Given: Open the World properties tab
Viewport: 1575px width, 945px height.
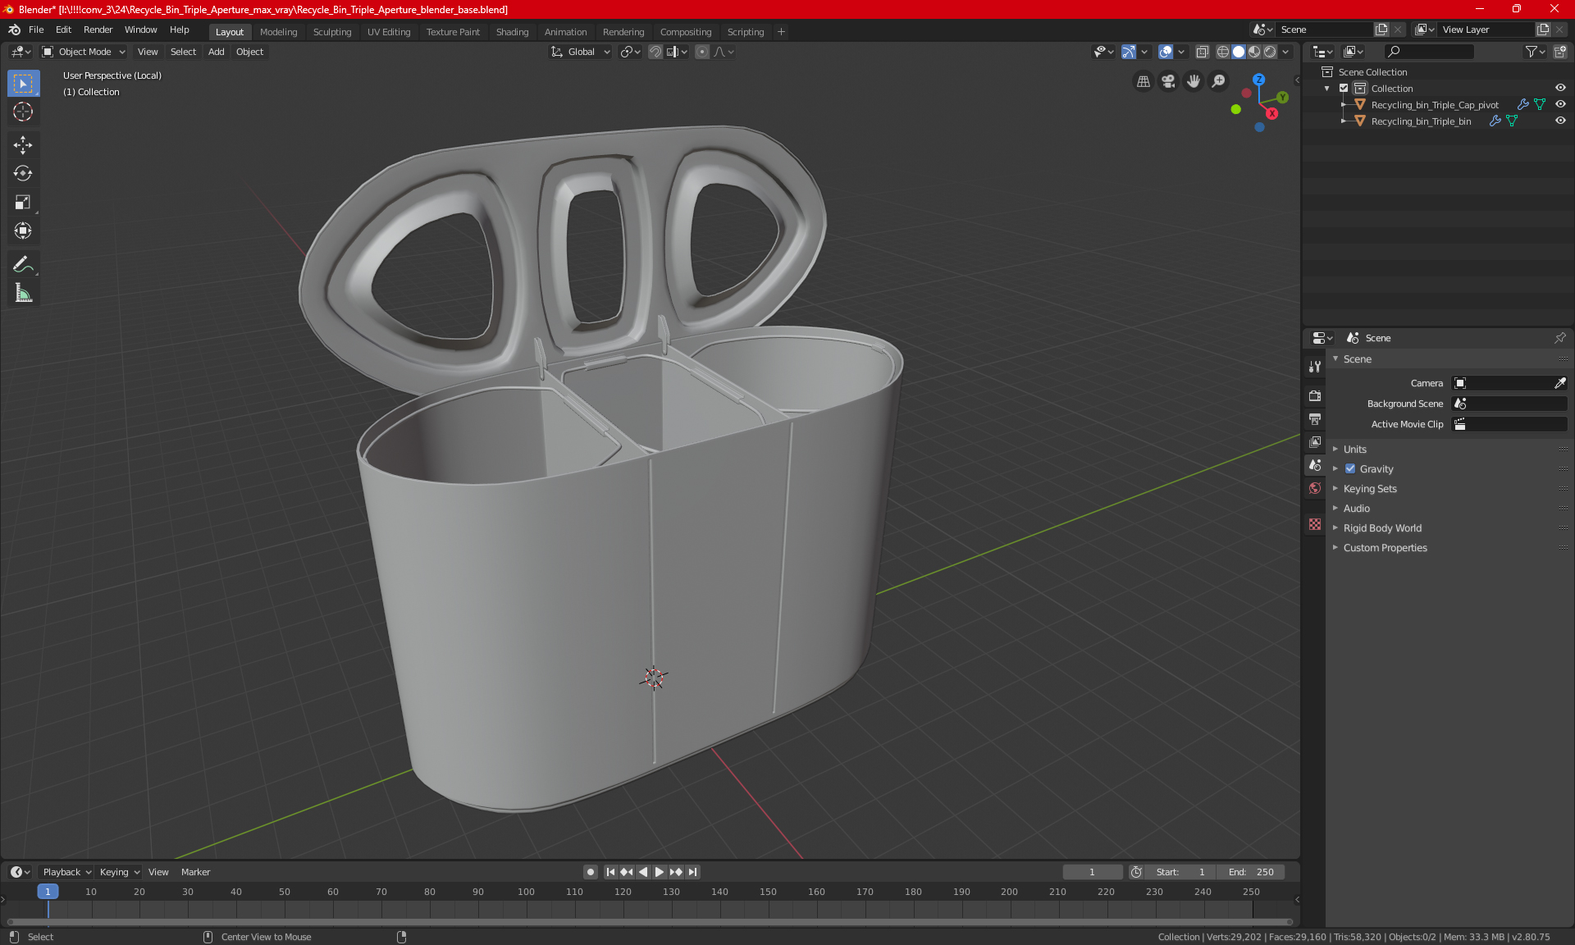Looking at the screenshot, I should point(1315,488).
